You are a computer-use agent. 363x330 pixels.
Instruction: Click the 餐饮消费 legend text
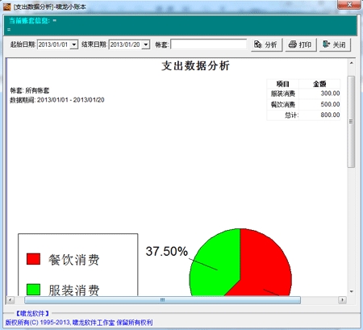pyautogui.click(x=74, y=260)
